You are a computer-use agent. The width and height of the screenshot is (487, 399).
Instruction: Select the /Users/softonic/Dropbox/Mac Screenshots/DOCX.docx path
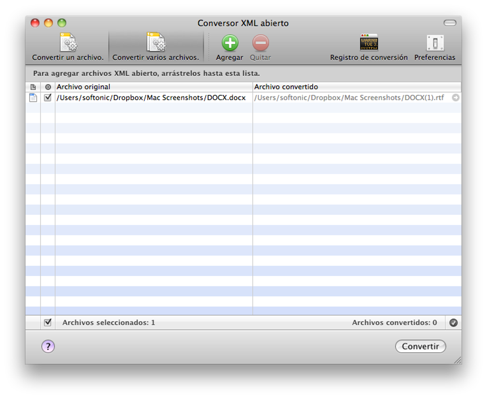pyautogui.click(x=151, y=97)
